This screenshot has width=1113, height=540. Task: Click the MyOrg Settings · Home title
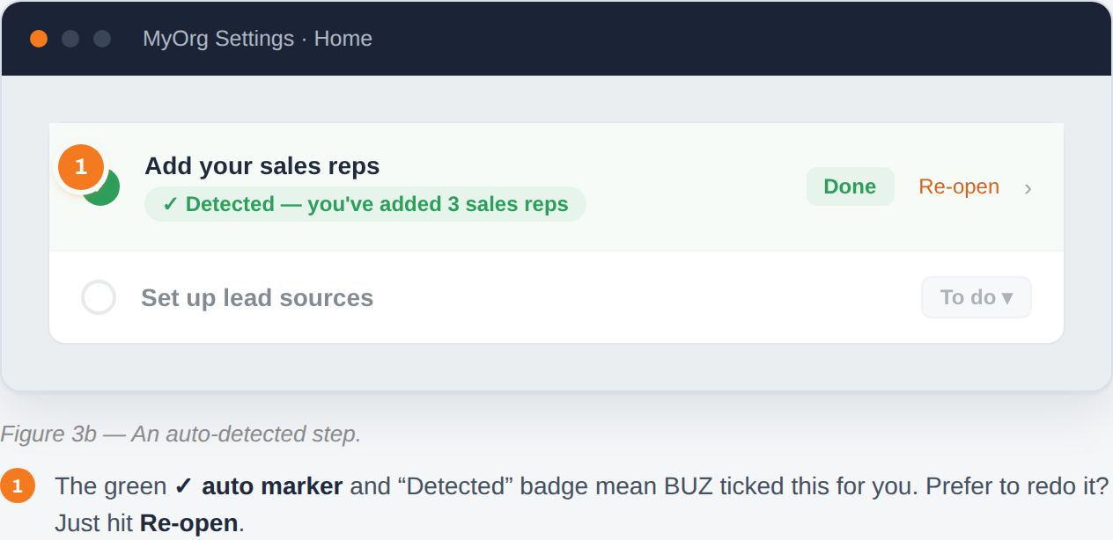257,39
